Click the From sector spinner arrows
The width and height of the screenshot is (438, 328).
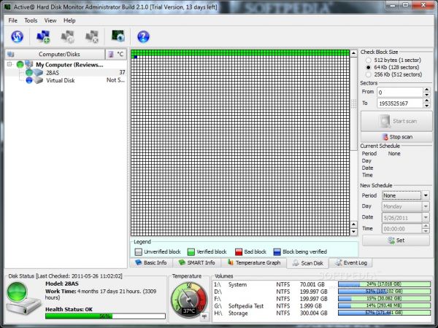point(426,92)
